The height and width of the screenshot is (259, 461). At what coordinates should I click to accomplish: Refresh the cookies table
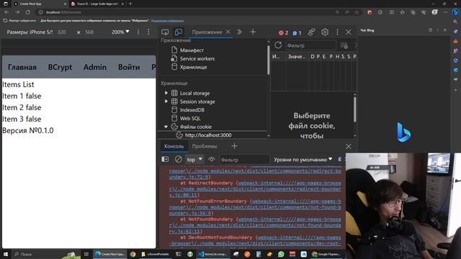[x=278, y=45]
